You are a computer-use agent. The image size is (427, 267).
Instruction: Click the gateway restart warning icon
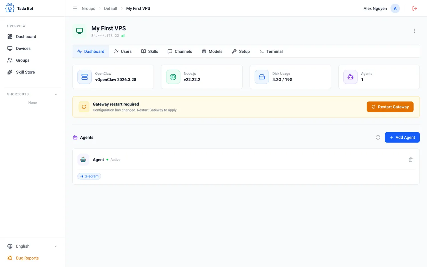tap(84, 107)
